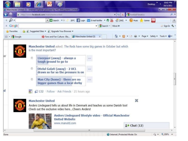Click More on the Google toolbar
Screen dimensions: 188x141
point(116,26)
